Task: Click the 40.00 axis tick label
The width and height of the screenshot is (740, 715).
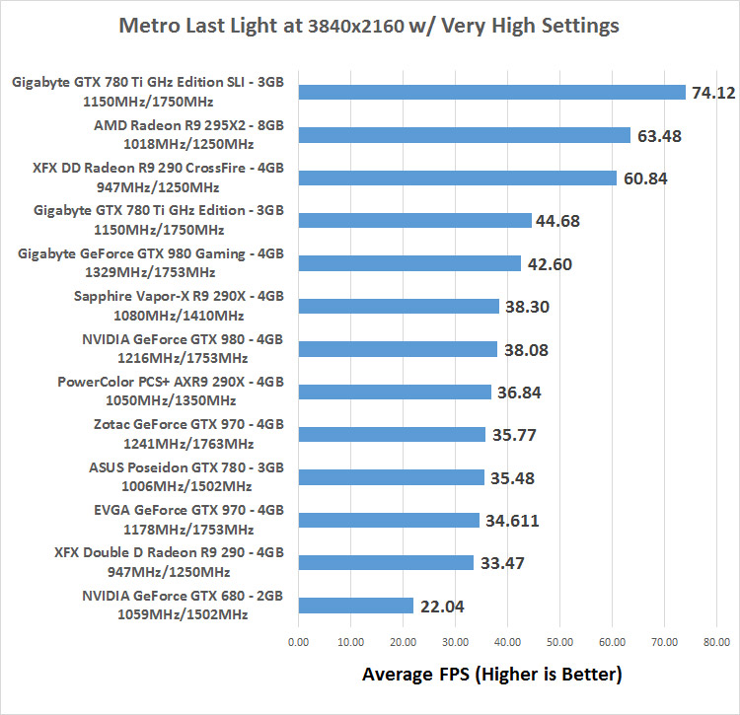Action: [507, 642]
